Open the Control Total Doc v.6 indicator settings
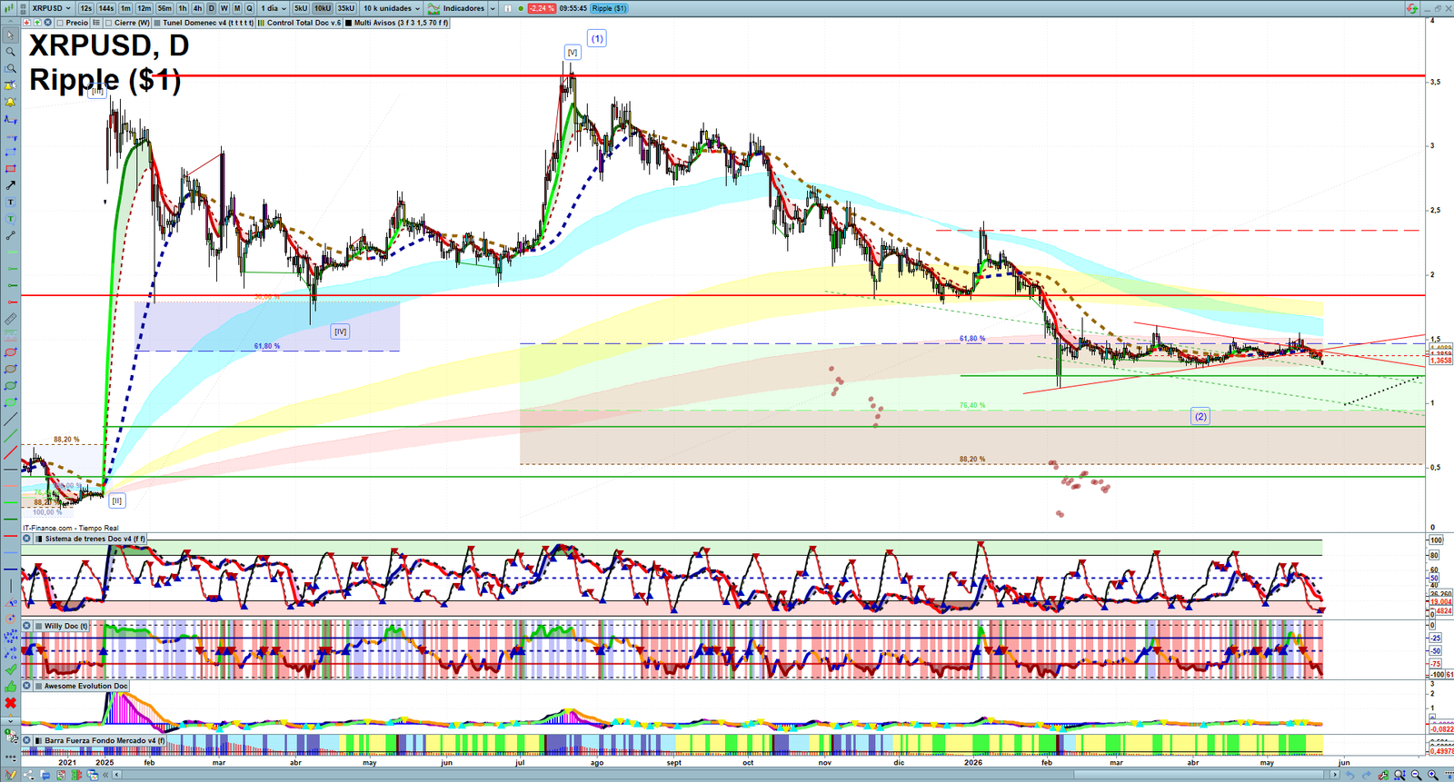This screenshot has width=1454, height=782. [x=300, y=23]
